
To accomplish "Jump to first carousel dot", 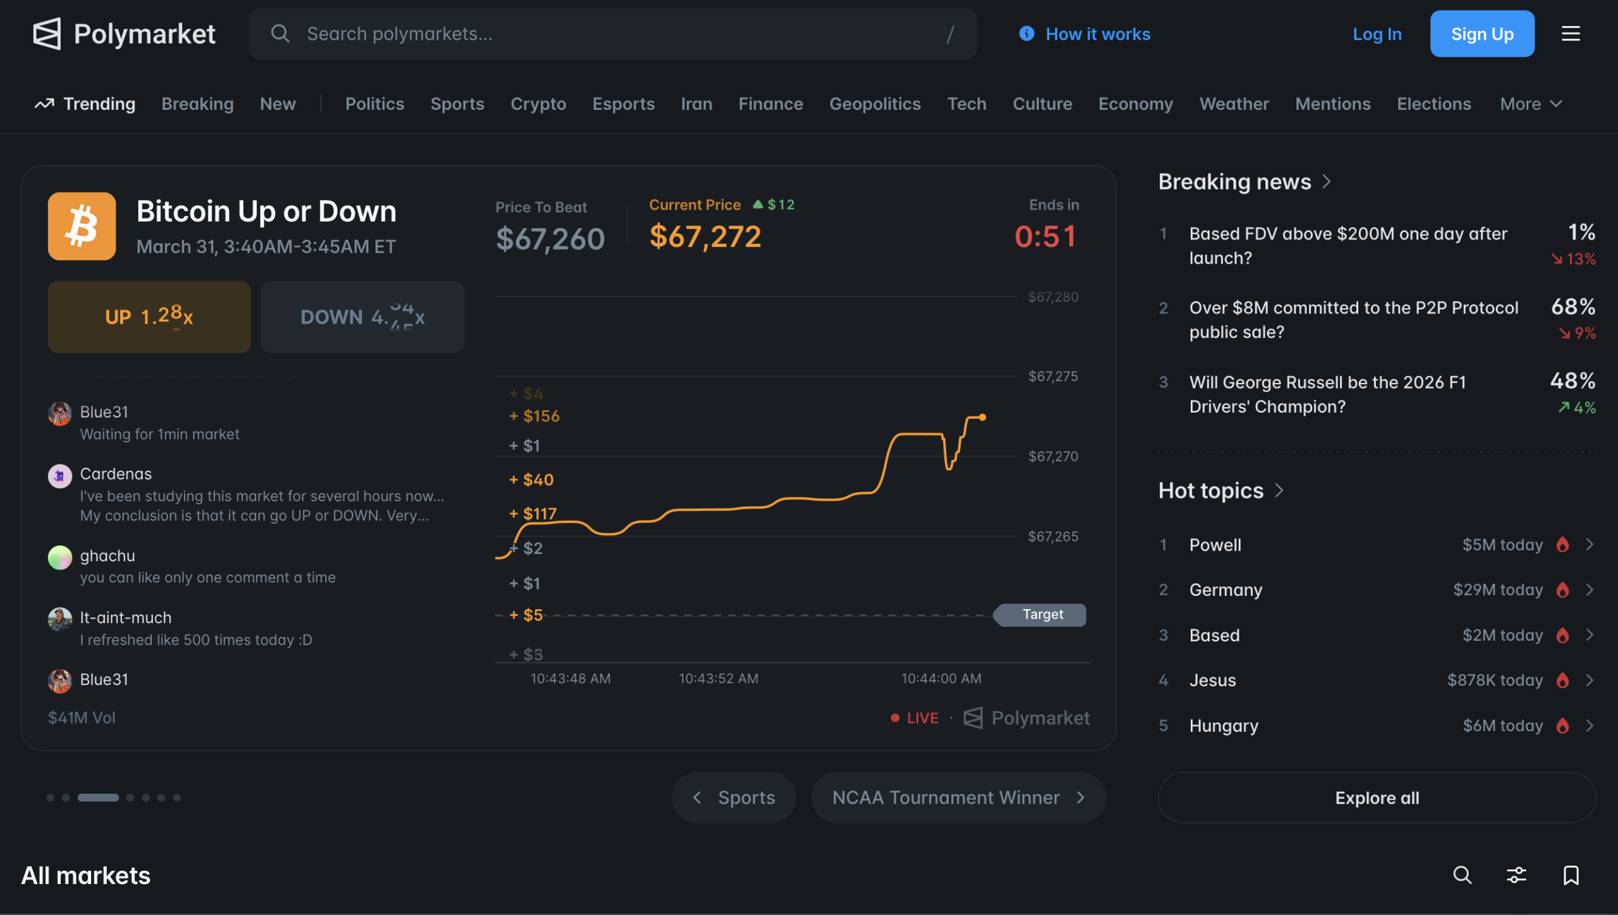I will click(51, 797).
